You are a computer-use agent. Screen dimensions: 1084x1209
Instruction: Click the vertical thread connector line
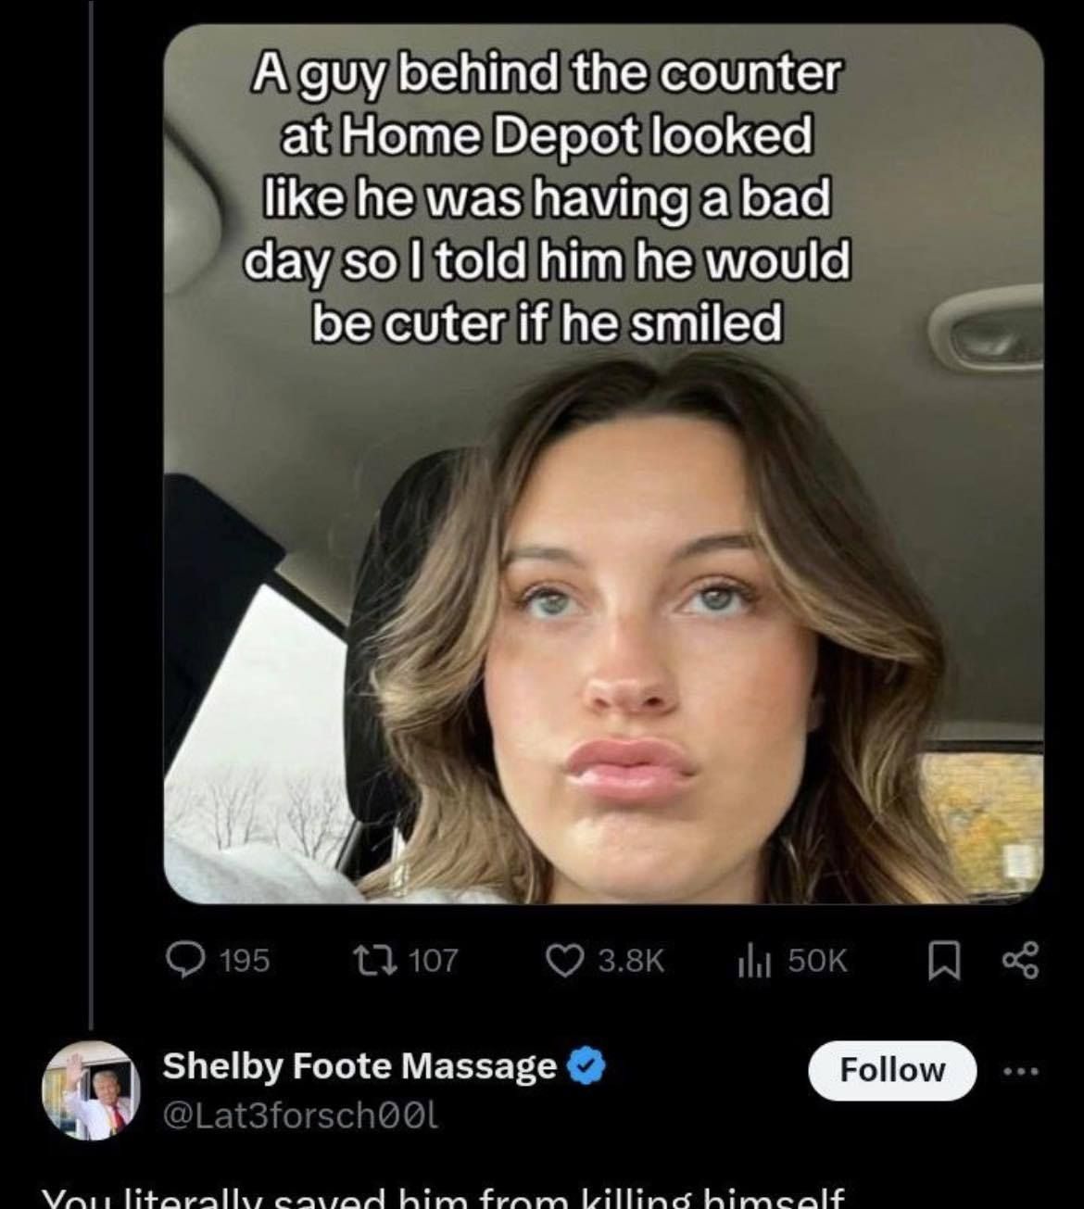tap(92, 510)
